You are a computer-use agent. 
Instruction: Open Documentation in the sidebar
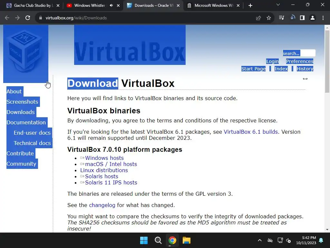click(26, 122)
